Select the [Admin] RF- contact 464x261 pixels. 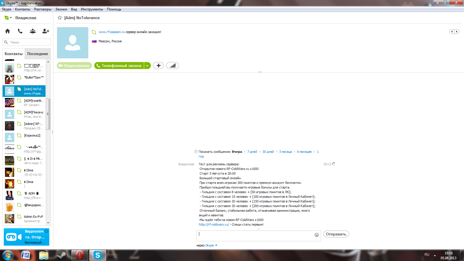point(24,126)
